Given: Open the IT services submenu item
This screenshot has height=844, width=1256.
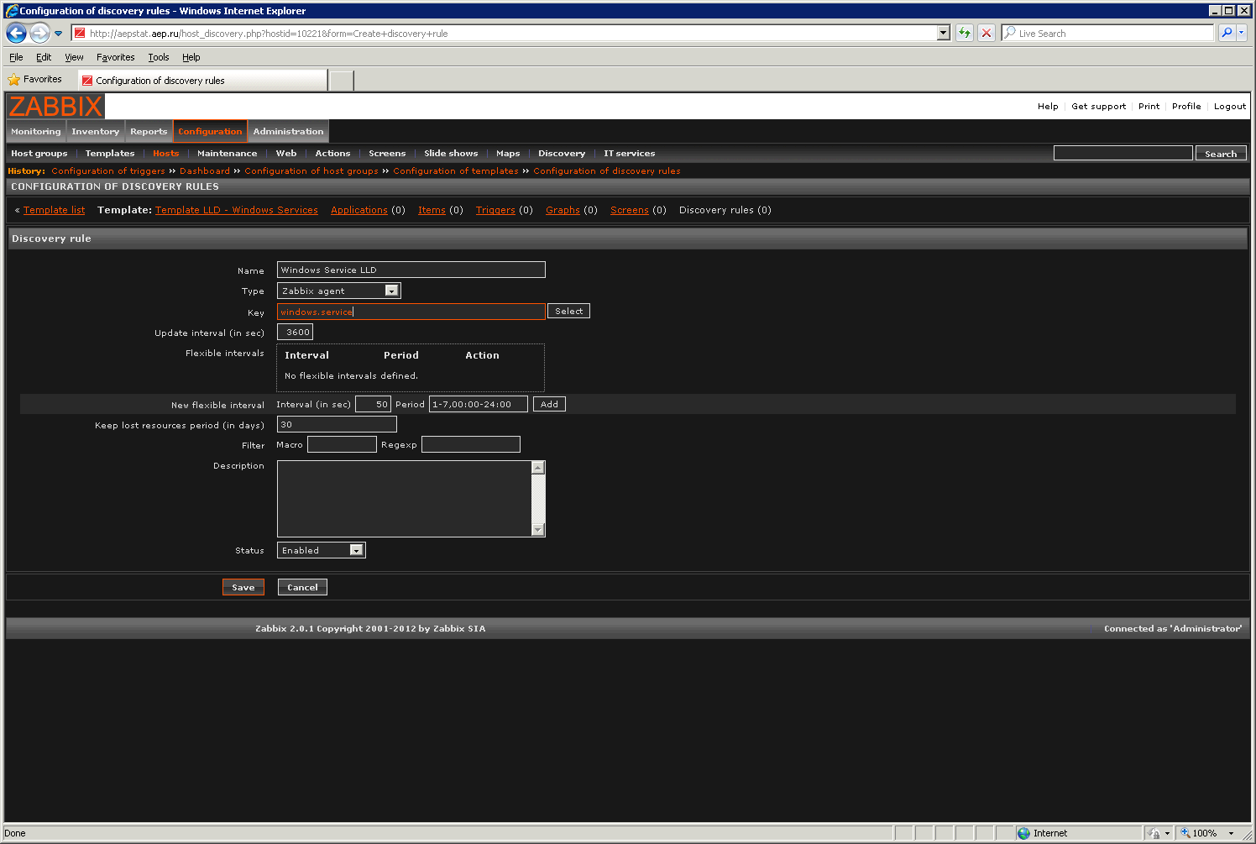Looking at the screenshot, I should (x=630, y=154).
